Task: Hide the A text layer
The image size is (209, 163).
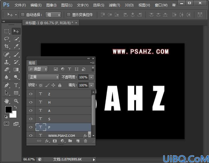Action: tap(31, 110)
